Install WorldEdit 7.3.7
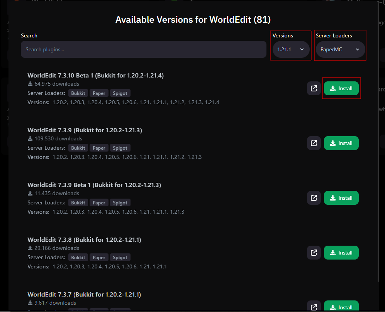385x312 pixels. 341,306
